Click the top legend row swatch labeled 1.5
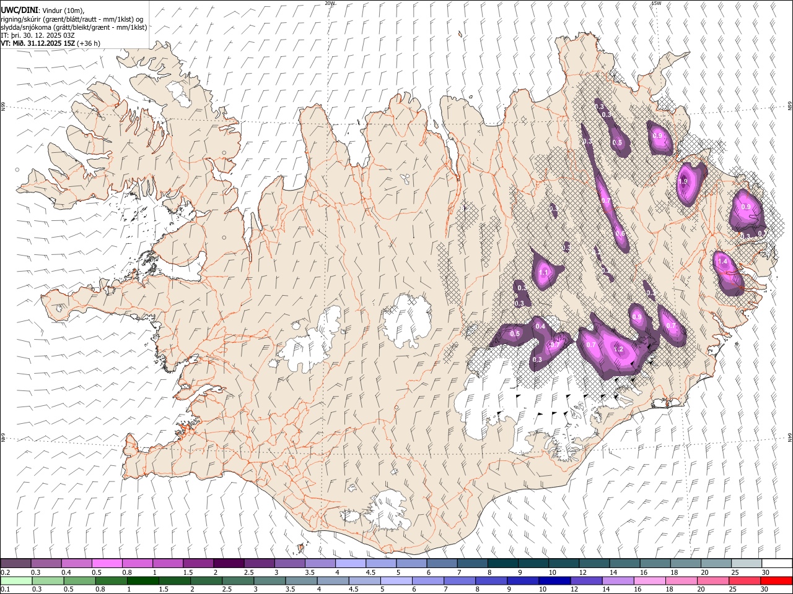Image resolution: width=793 pixels, height=594 pixels. pyautogui.click(x=198, y=564)
